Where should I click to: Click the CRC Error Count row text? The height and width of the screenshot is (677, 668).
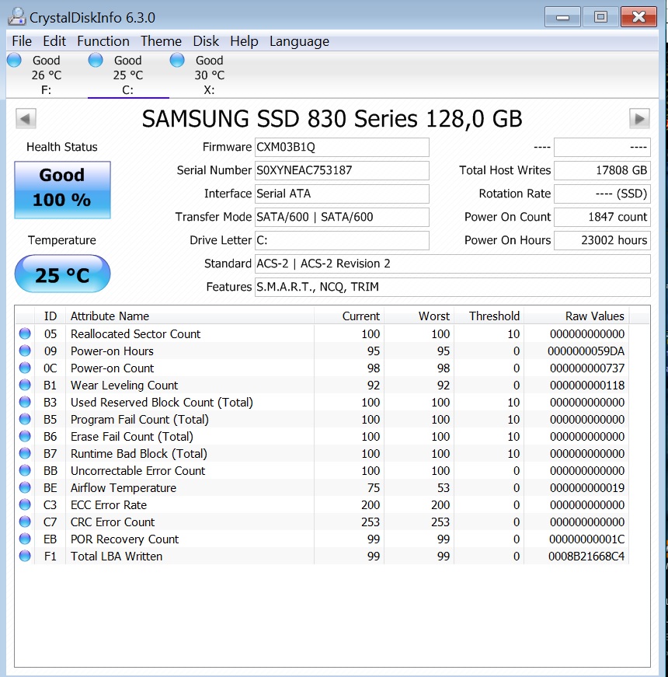pyautogui.click(x=113, y=522)
